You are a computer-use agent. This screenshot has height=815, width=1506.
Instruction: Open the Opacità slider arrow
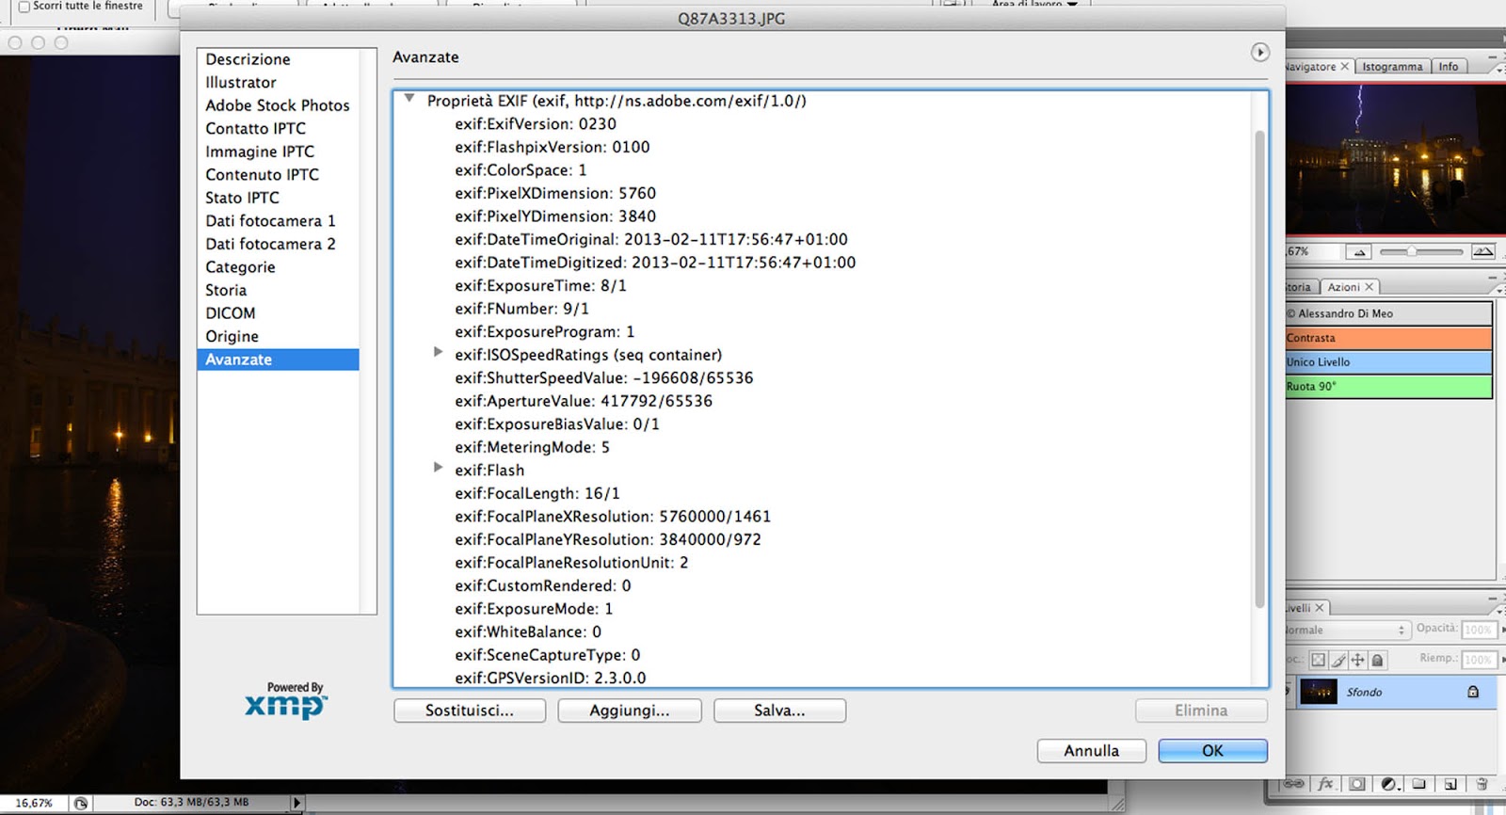tap(1503, 630)
